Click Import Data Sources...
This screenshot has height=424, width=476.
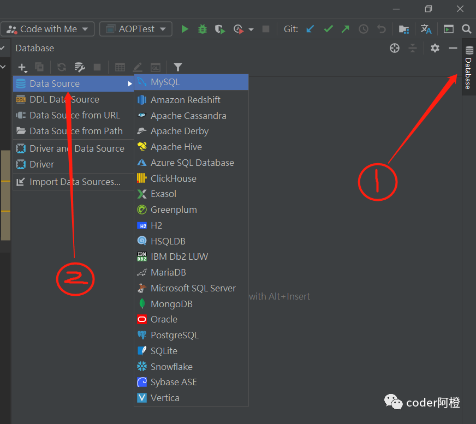[x=74, y=182]
